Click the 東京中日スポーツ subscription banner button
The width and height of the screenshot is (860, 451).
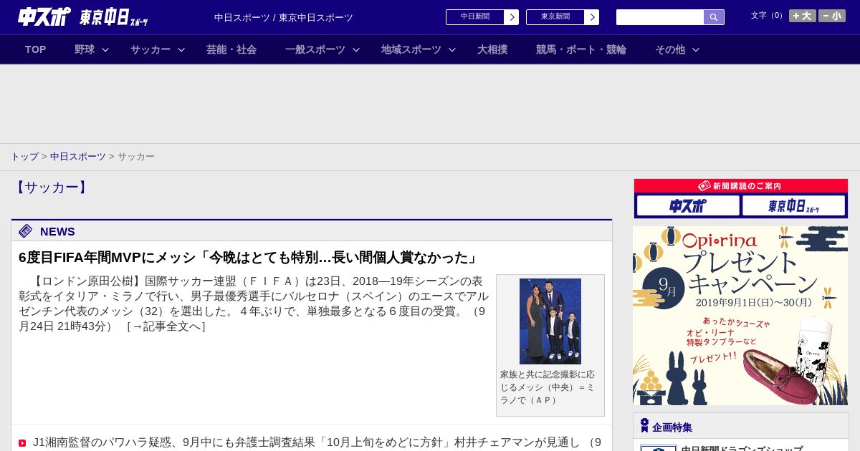793,206
